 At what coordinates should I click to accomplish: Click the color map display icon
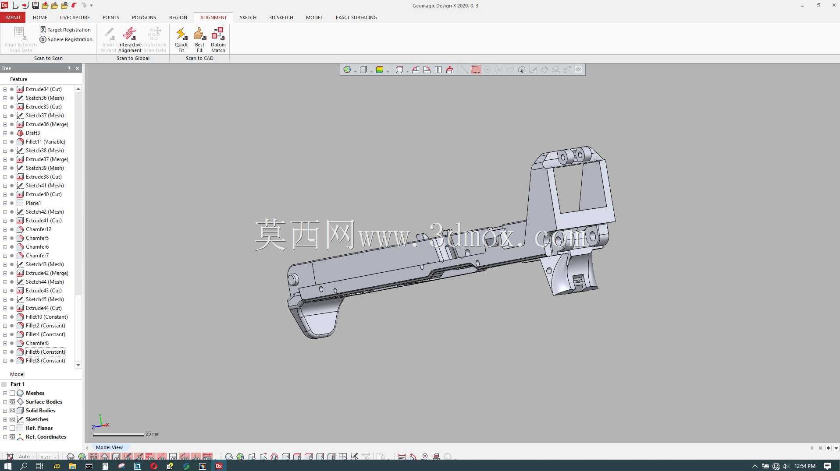pos(380,70)
